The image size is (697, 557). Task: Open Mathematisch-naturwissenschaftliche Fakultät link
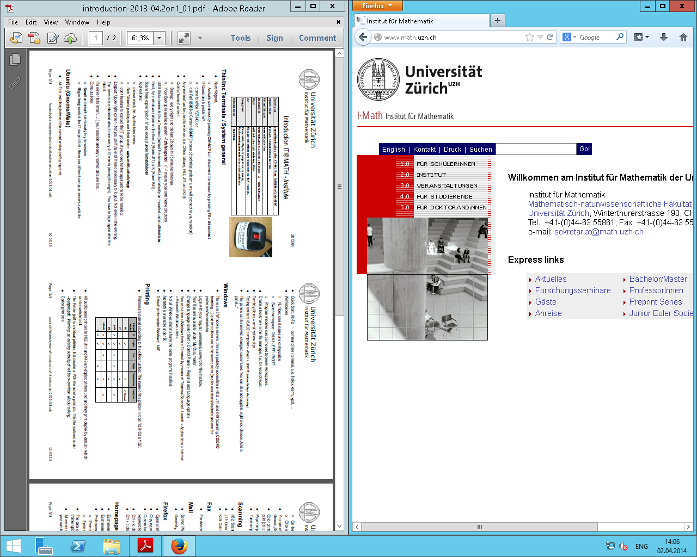coord(610,204)
